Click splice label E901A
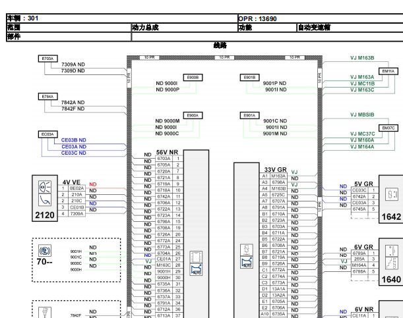 point(249,115)
